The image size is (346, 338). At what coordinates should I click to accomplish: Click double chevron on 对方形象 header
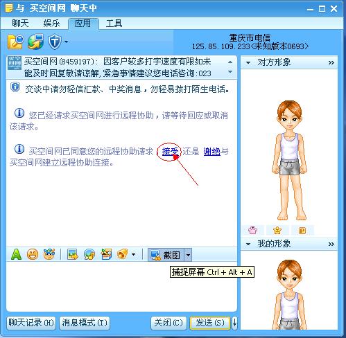click(331, 62)
